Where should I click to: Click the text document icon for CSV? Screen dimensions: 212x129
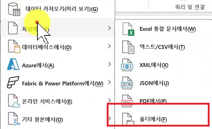click(128, 47)
